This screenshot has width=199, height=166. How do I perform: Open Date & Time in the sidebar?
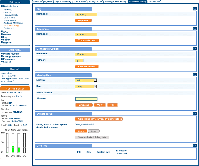[9, 18]
